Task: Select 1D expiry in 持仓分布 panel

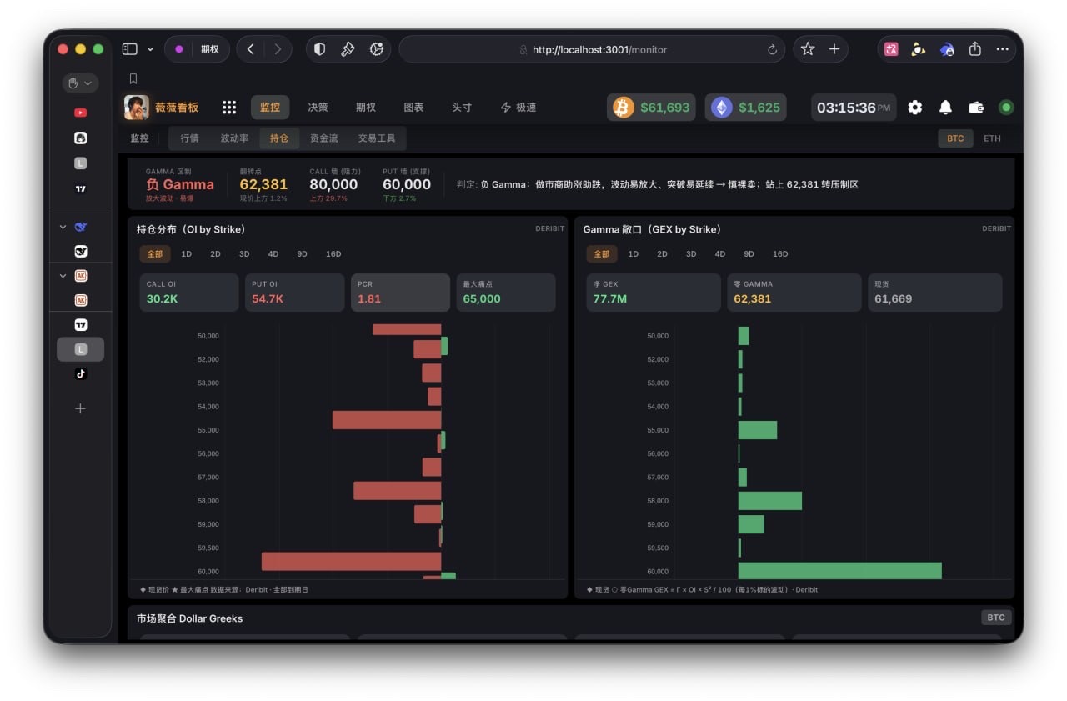Action: [187, 254]
